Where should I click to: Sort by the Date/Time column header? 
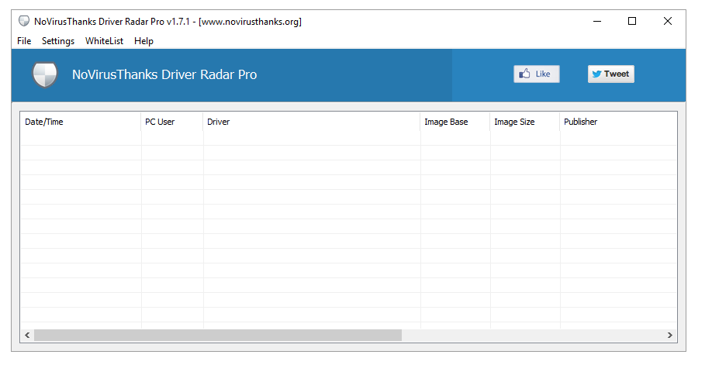click(x=81, y=122)
